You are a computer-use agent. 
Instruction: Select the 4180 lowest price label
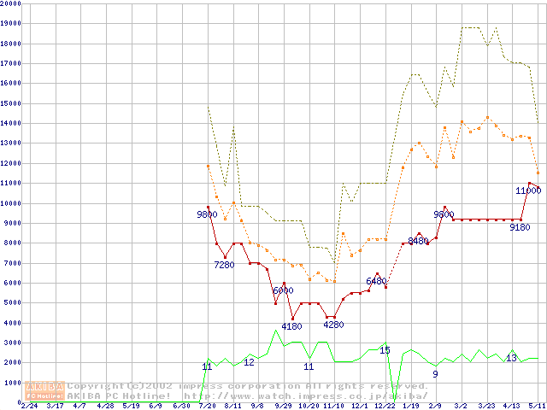click(x=291, y=325)
